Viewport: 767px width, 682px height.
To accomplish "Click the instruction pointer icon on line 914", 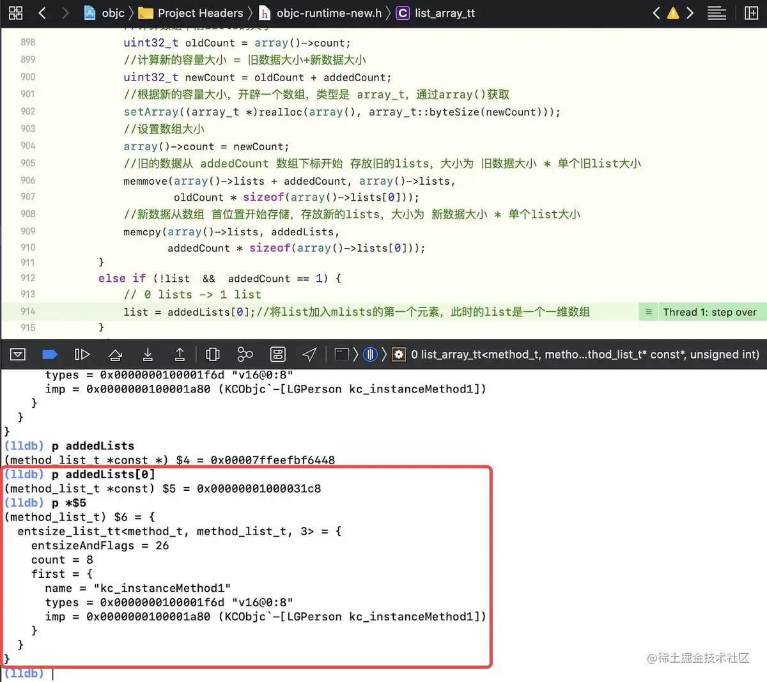I will 648,312.
